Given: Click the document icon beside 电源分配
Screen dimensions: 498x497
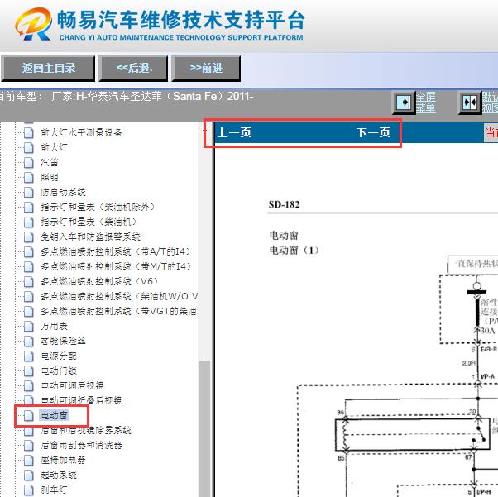Looking at the screenshot, I should pos(29,356).
